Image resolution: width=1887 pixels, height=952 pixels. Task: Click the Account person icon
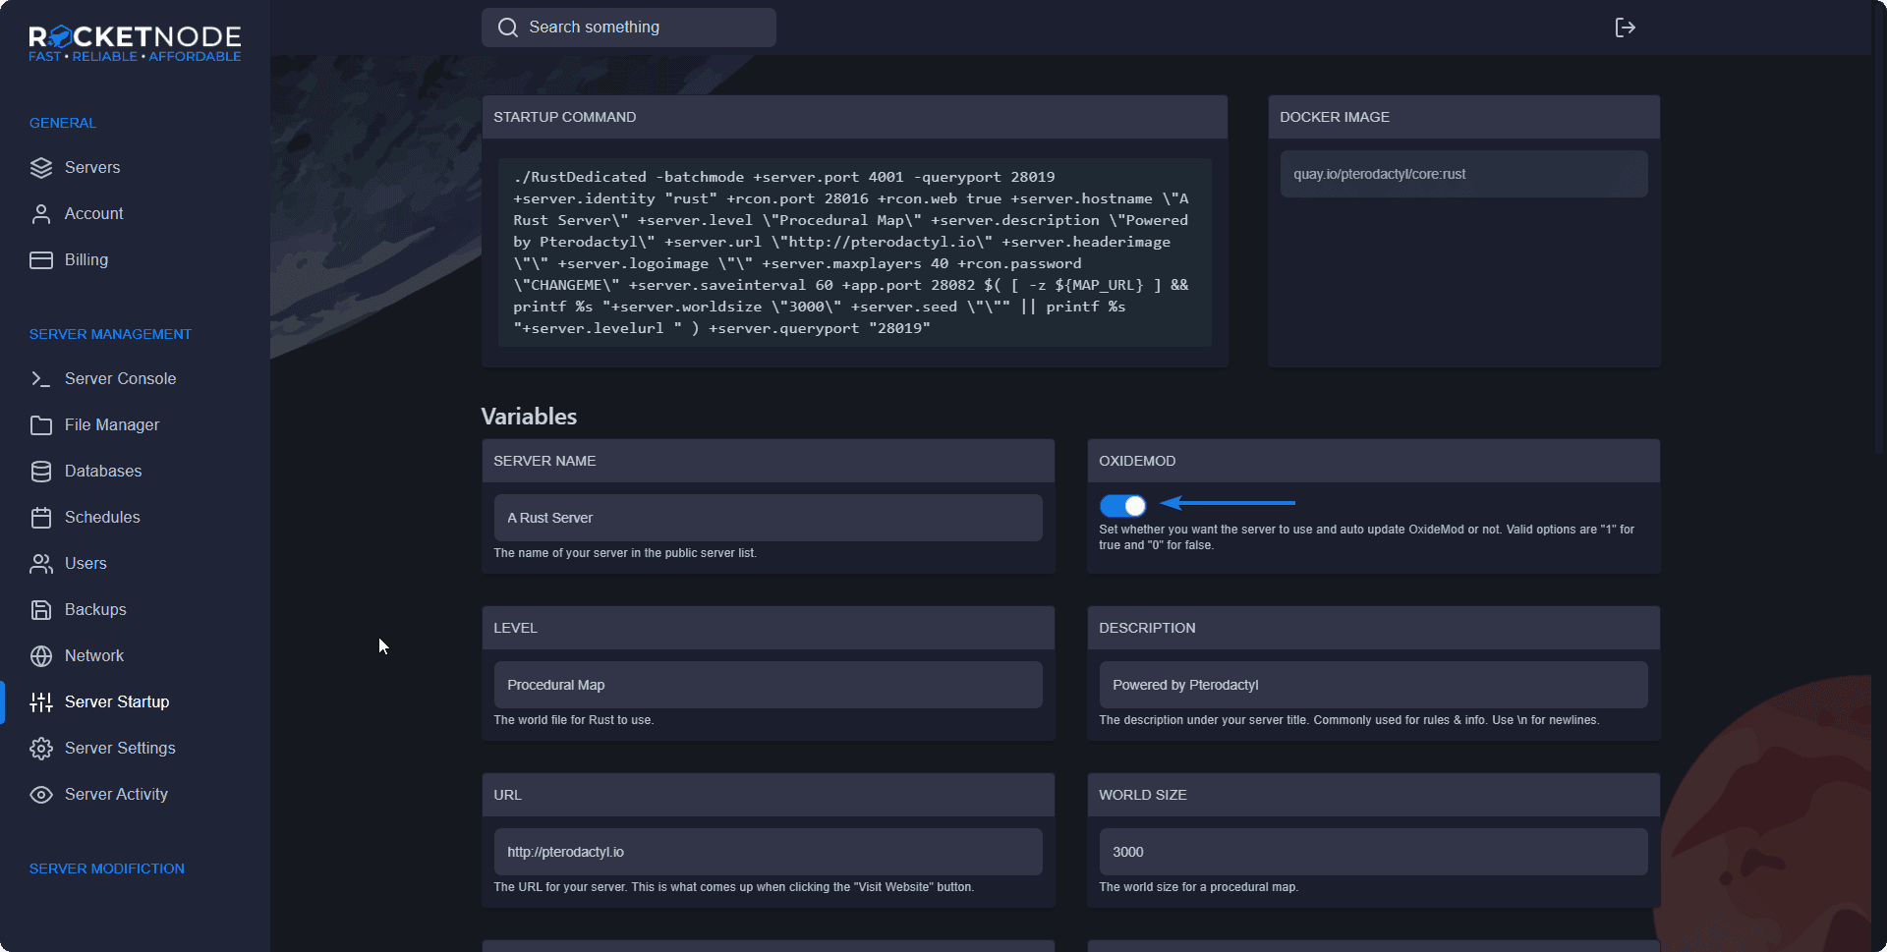click(41, 214)
